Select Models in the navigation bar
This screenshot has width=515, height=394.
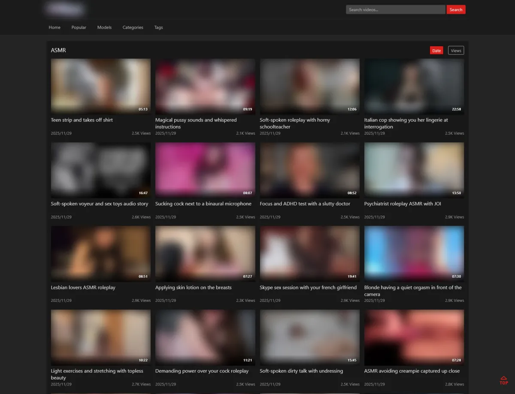click(104, 27)
